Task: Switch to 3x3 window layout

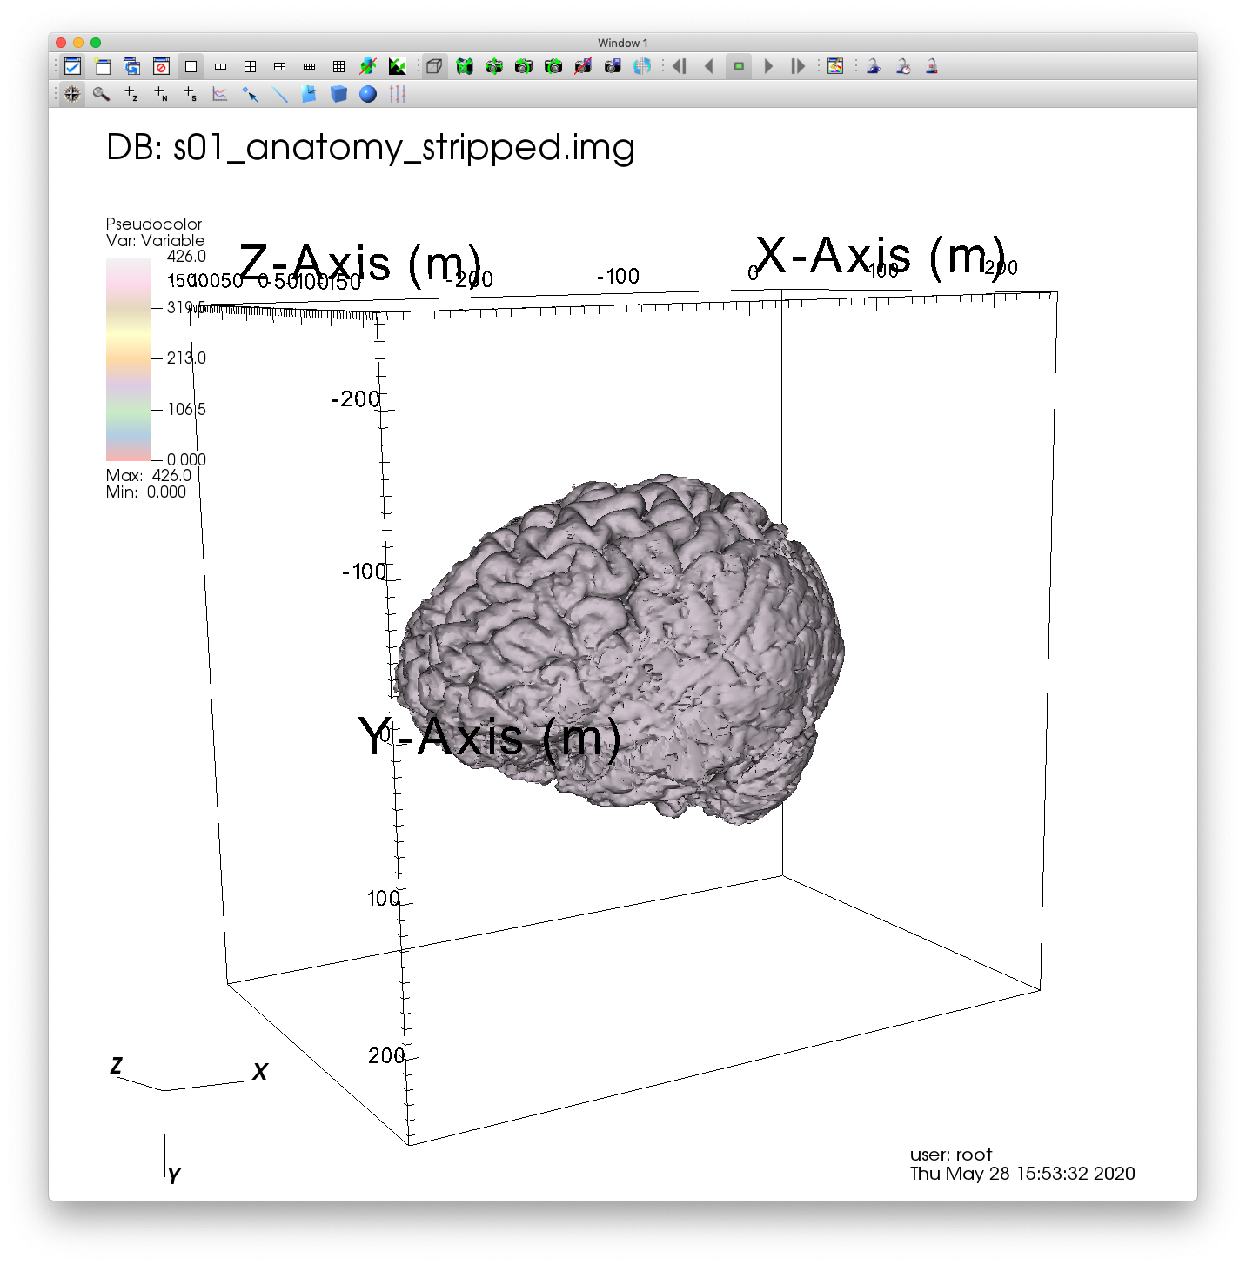Action: 338,66
